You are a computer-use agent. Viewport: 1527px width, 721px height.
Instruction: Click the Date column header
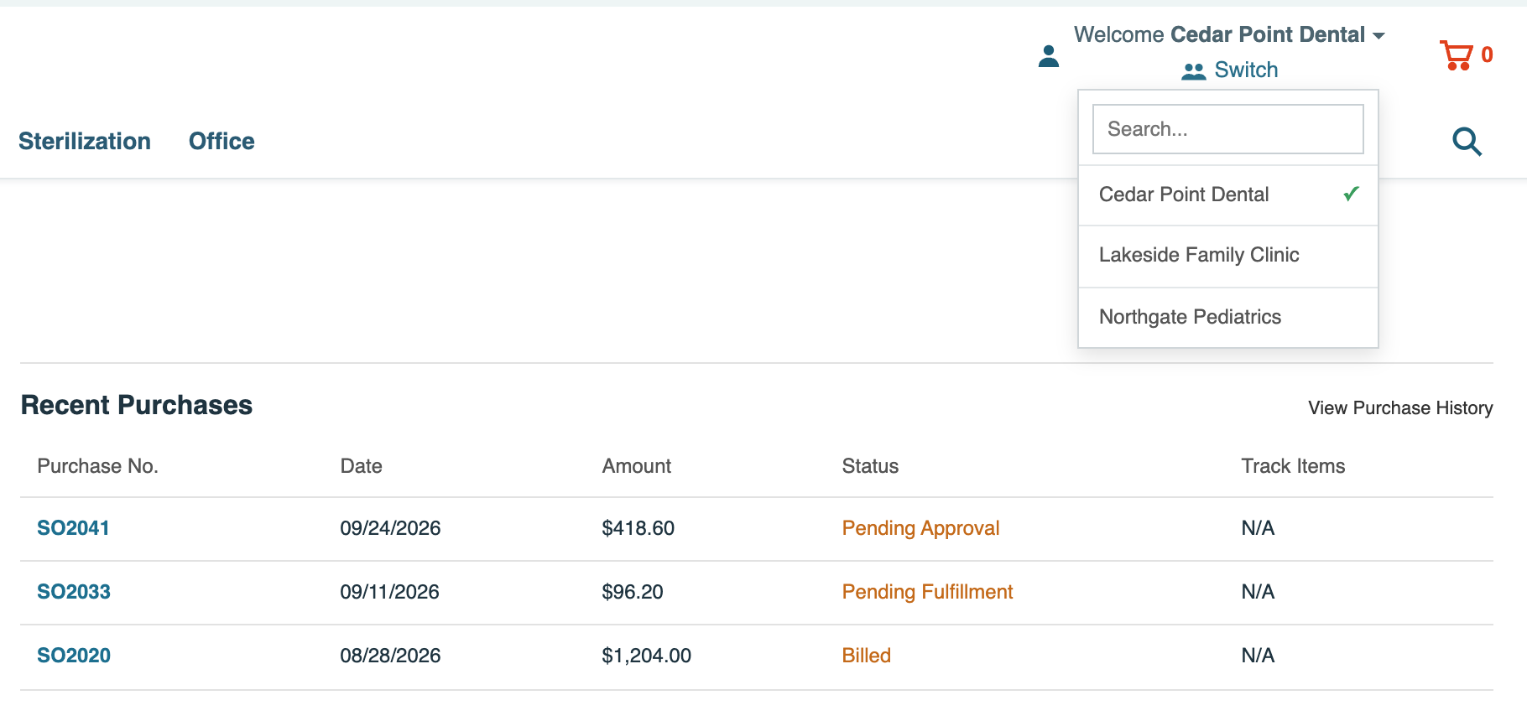[361, 466]
